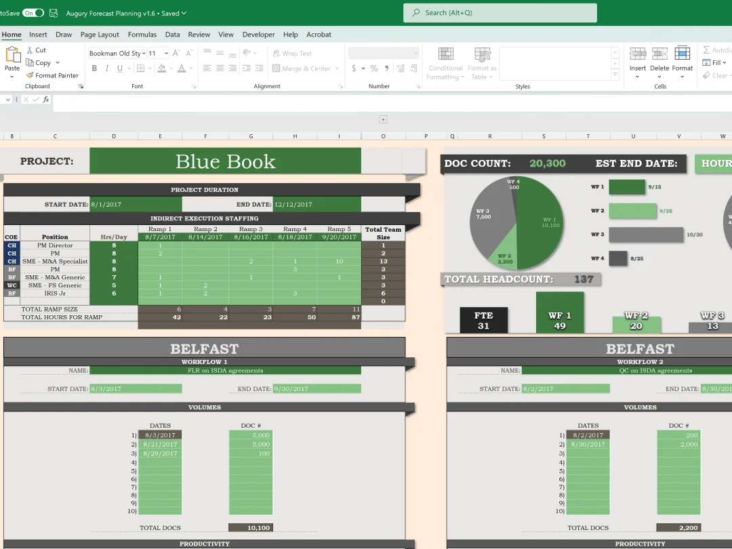Toggle Italic formatting
Viewport: 732px width, 549px height.
pyautogui.click(x=107, y=68)
